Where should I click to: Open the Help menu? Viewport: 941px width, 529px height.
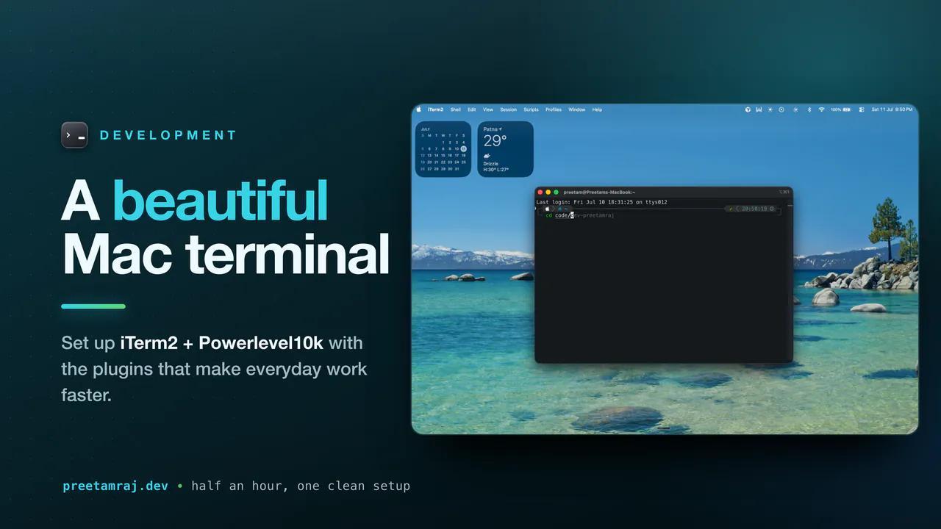coord(597,109)
